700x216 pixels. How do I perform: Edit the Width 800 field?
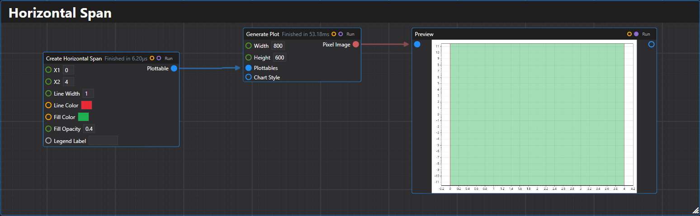pos(278,46)
